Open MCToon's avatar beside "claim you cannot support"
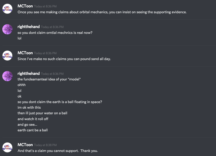Screen dimensions: 216x156 point(7,147)
